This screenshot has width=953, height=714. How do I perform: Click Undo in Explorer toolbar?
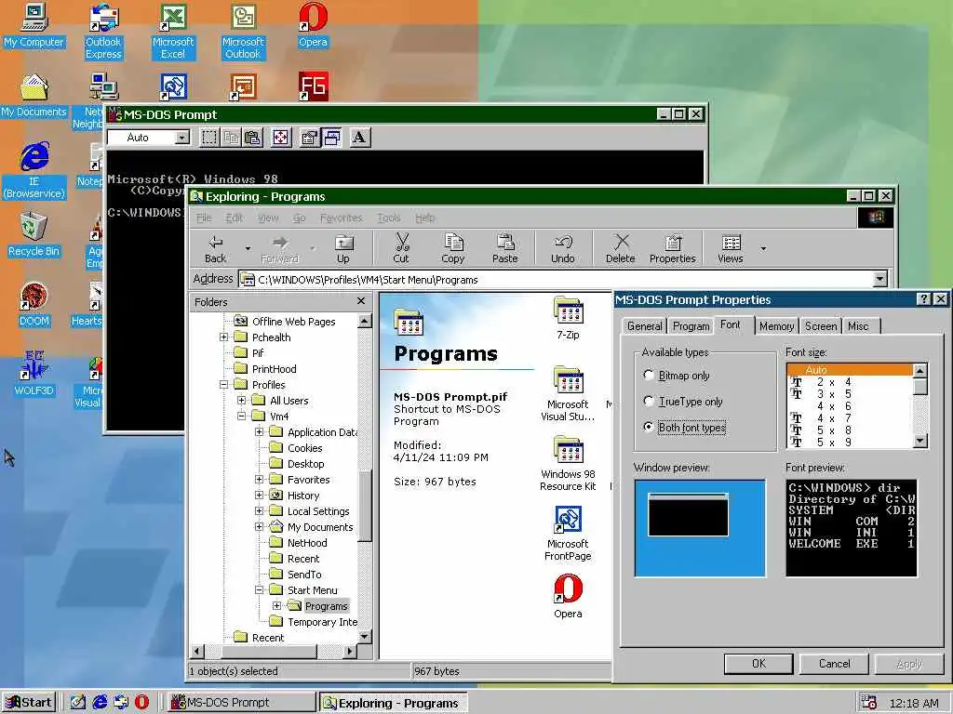click(563, 249)
